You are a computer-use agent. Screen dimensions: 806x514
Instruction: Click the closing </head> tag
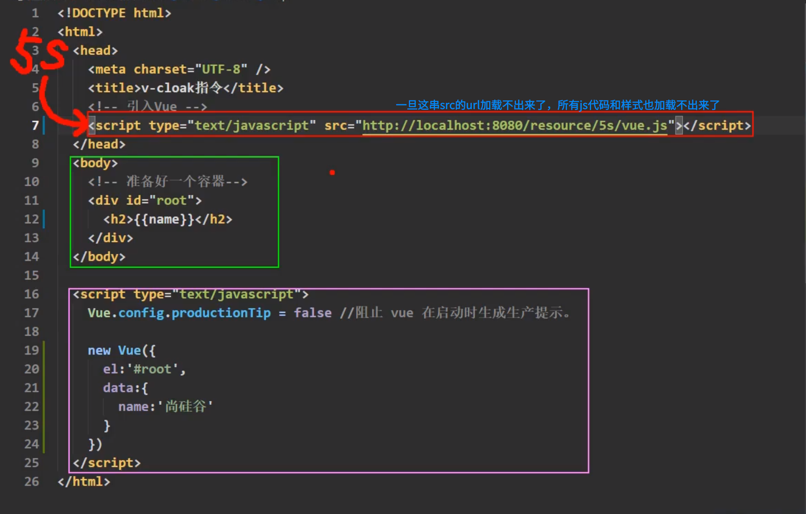99,145
